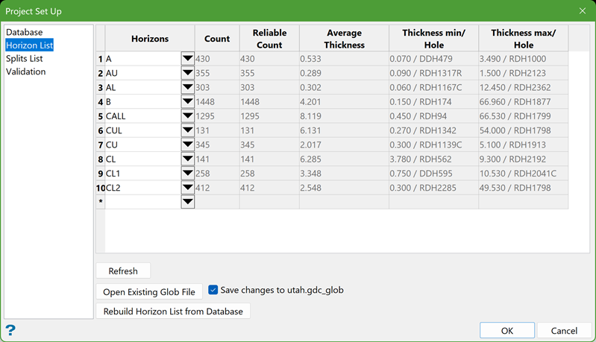
Task: Select the new row asterisk header
Action: (x=101, y=202)
